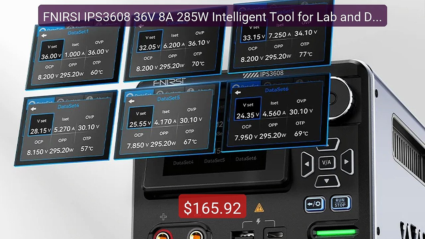The width and height of the screenshot is (425, 239).
Task: Click the Iset value 1.000 A
Action: [x=75, y=54]
